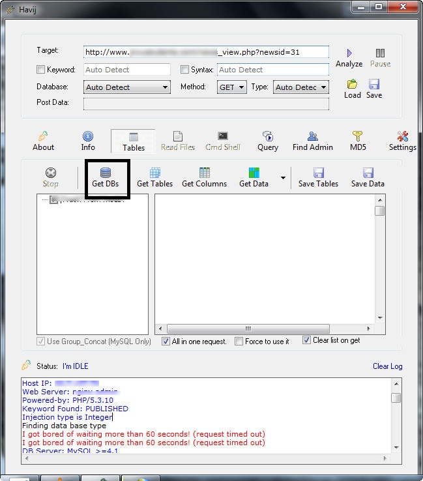Image resolution: width=423 pixels, height=481 pixels.
Task: Click the Get Columns button
Action: (204, 178)
